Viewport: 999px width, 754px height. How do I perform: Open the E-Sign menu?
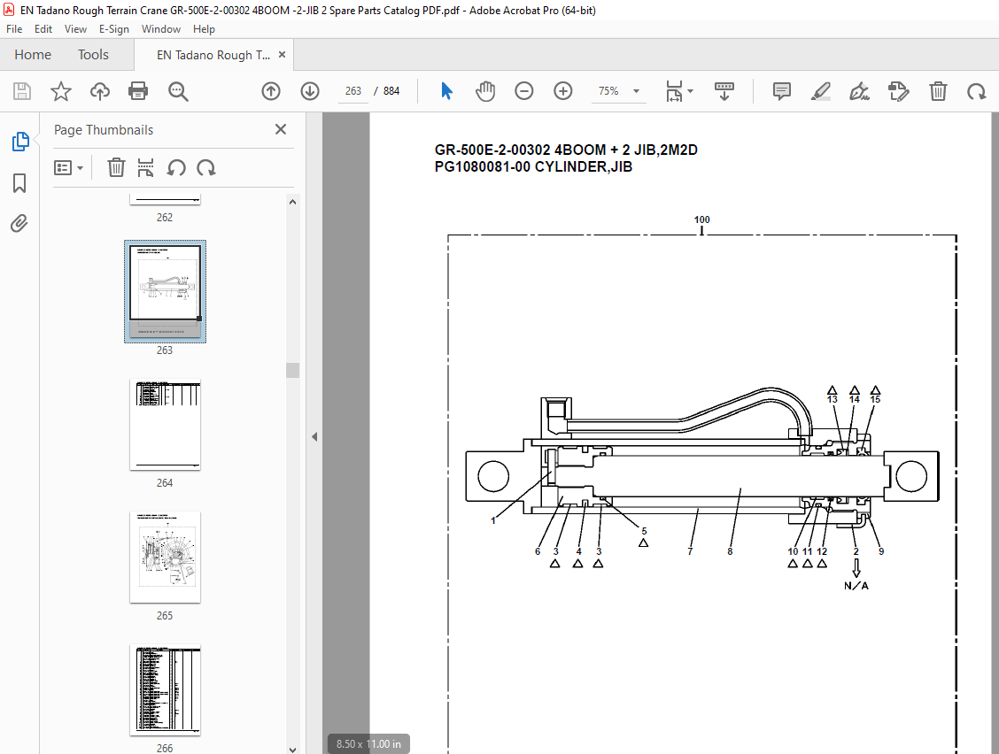114,29
